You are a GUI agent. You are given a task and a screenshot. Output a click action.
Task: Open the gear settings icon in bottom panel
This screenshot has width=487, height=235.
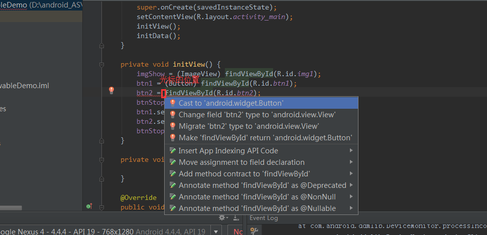click(x=222, y=218)
